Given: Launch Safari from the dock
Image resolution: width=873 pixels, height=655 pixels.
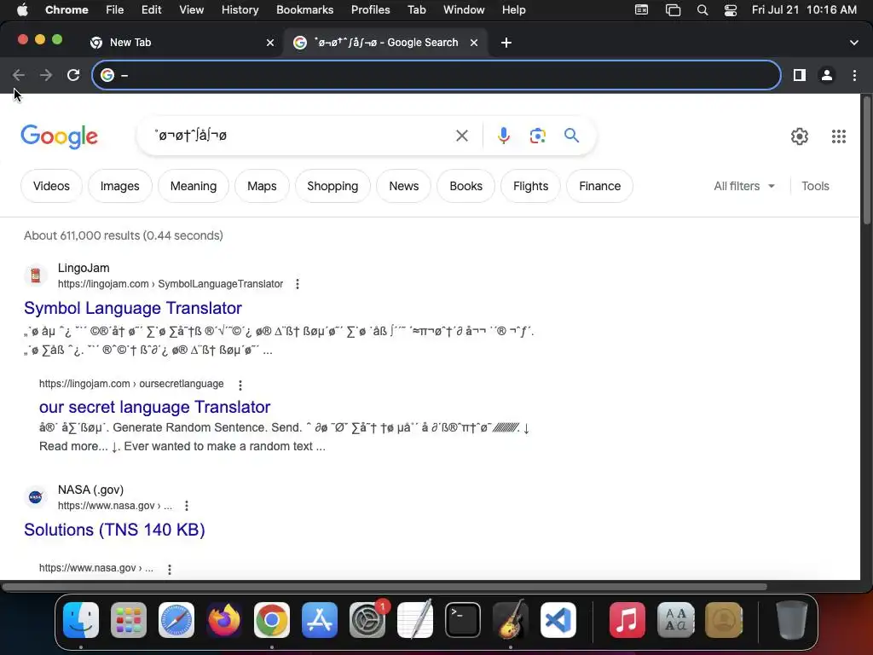Looking at the screenshot, I should tap(176, 620).
